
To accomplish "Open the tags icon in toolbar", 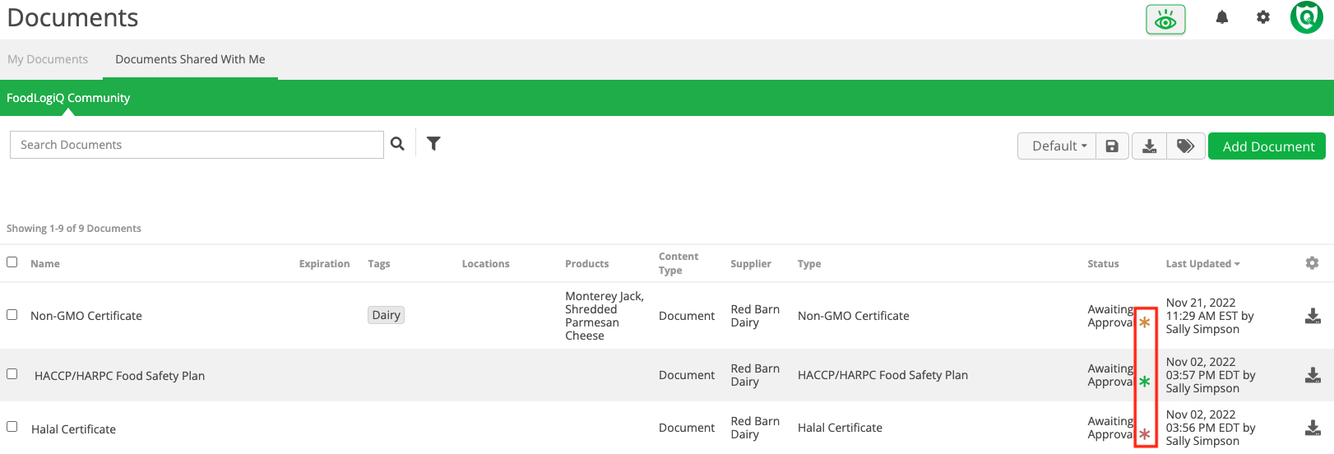I will (1186, 146).
